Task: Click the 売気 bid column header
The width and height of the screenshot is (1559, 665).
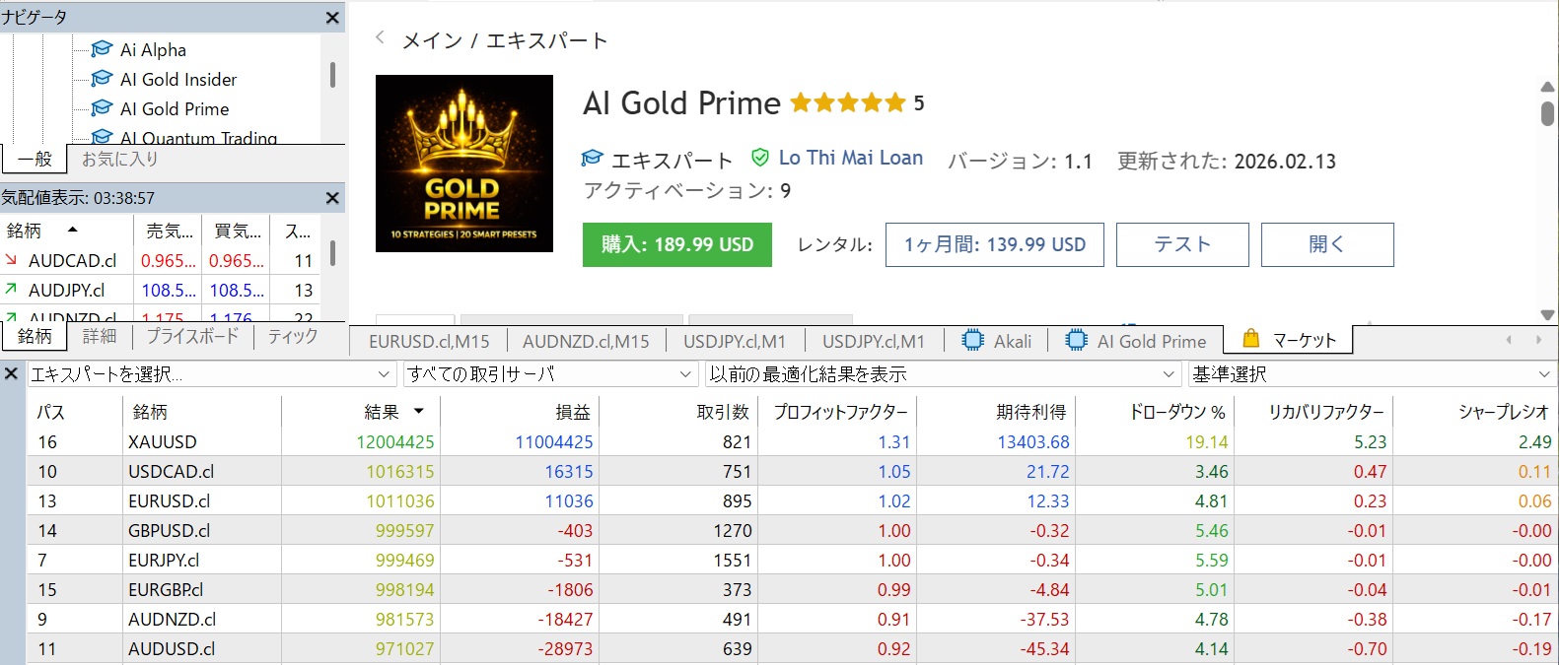Action: (169, 231)
